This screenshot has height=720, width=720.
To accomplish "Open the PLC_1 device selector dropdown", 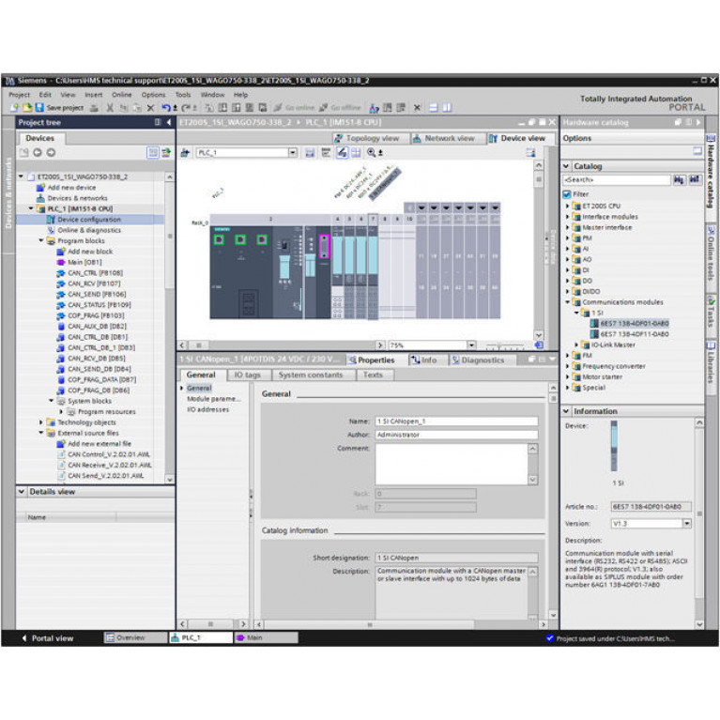I will tap(293, 152).
